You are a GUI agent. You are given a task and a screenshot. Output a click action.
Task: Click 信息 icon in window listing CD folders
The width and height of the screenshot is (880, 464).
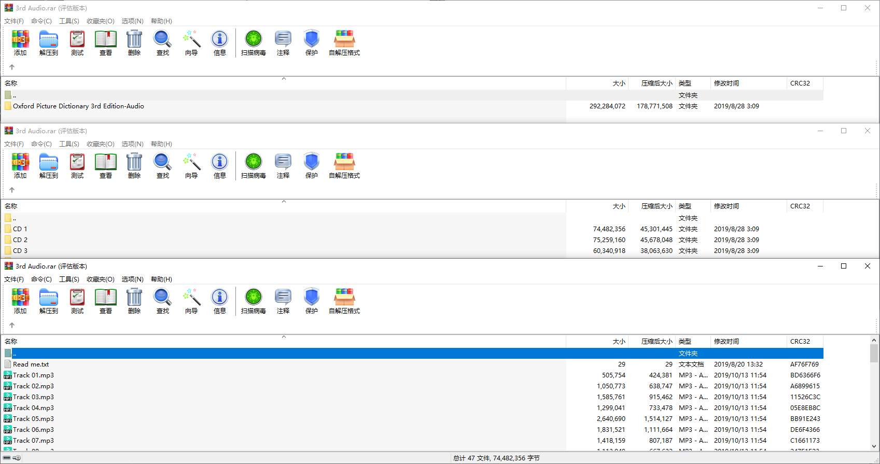pyautogui.click(x=220, y=166)
